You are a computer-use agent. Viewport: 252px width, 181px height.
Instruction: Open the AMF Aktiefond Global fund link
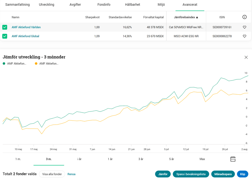(x=26, y=36)
